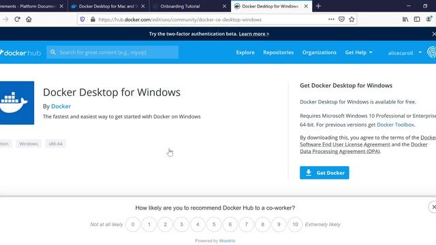Rate recommendation 4 in the survey
The height and width of the screenshot is (245, 436).
click(x=198, y=225)
